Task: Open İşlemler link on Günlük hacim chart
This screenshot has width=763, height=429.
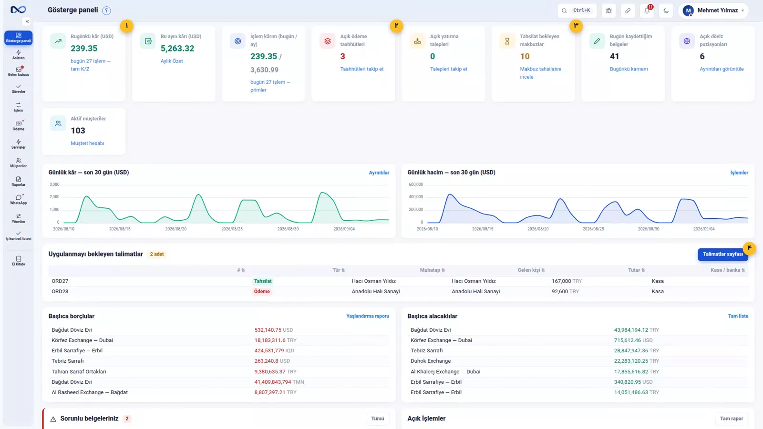Action: coord(739,173)
